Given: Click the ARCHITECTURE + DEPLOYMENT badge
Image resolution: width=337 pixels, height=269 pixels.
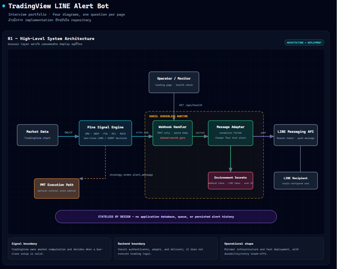Looking at the screenshot, I should click(304, 42).
